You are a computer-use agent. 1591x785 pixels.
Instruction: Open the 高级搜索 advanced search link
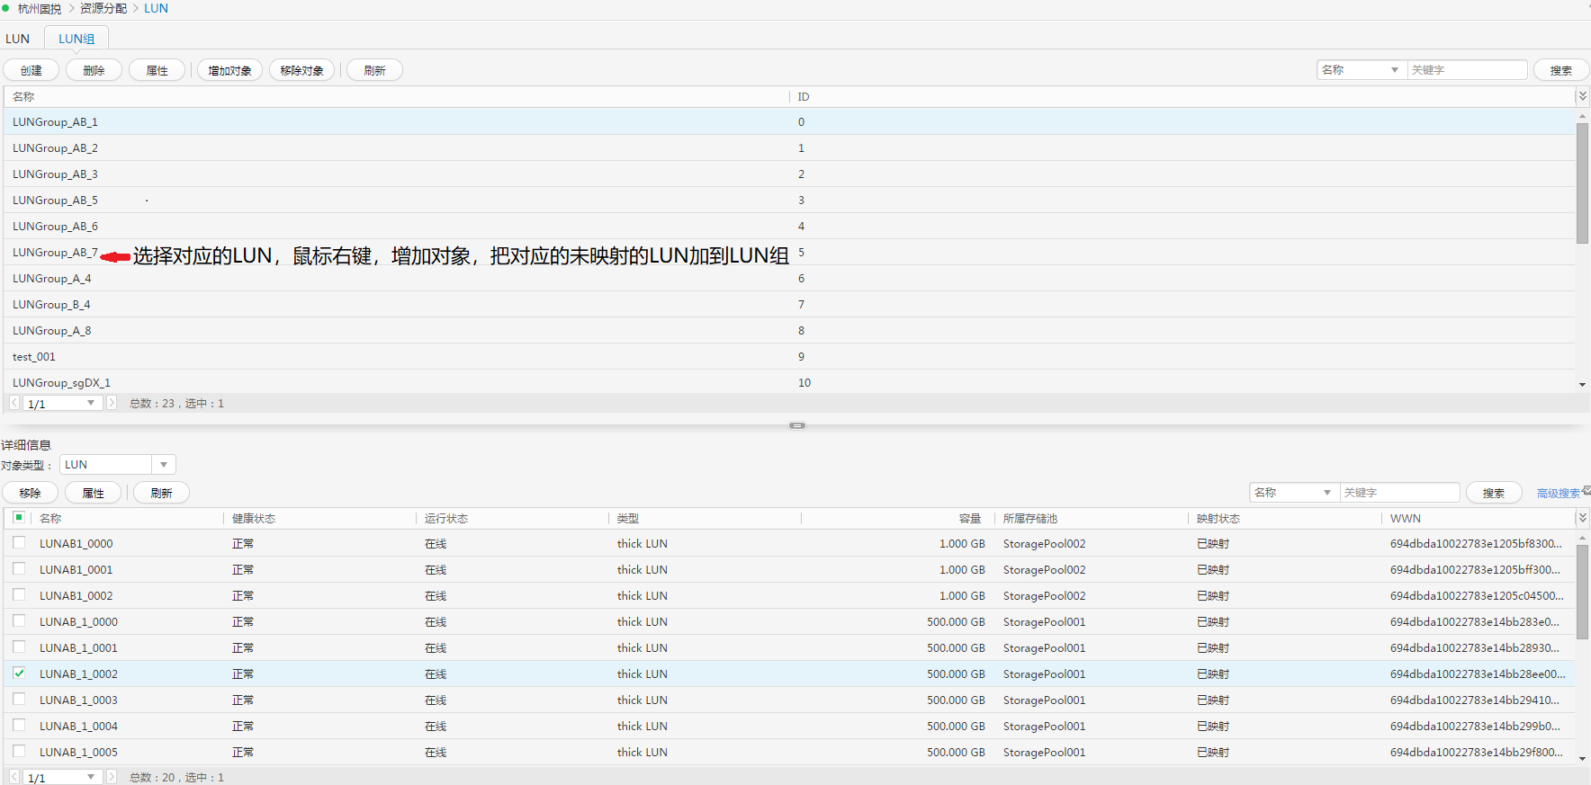pyautogui.click(x=1559, y=493)
